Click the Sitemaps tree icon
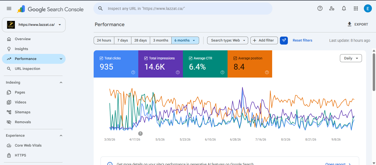The image size is (376, 165). pyautogui.click(x=9, y=112)
